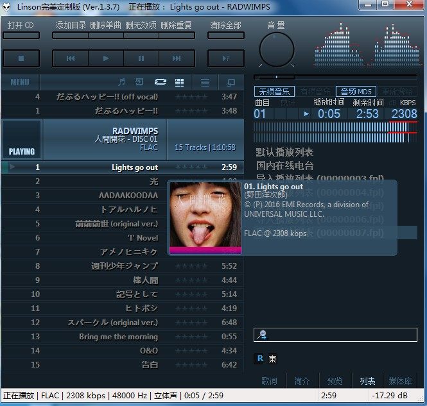
Task: Click the spectrum visualizer display
Action: point(368,45)
